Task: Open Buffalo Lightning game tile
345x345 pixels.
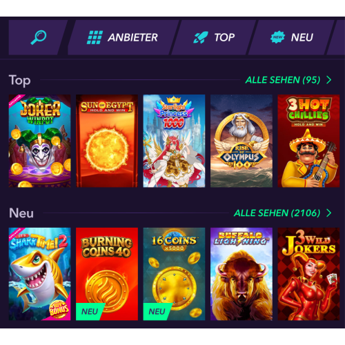Action: (x=241, y=274)
